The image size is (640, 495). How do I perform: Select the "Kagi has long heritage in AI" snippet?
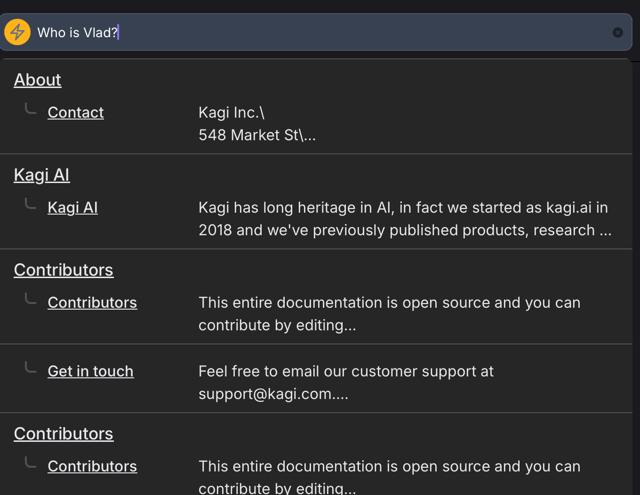click(405, 219)
